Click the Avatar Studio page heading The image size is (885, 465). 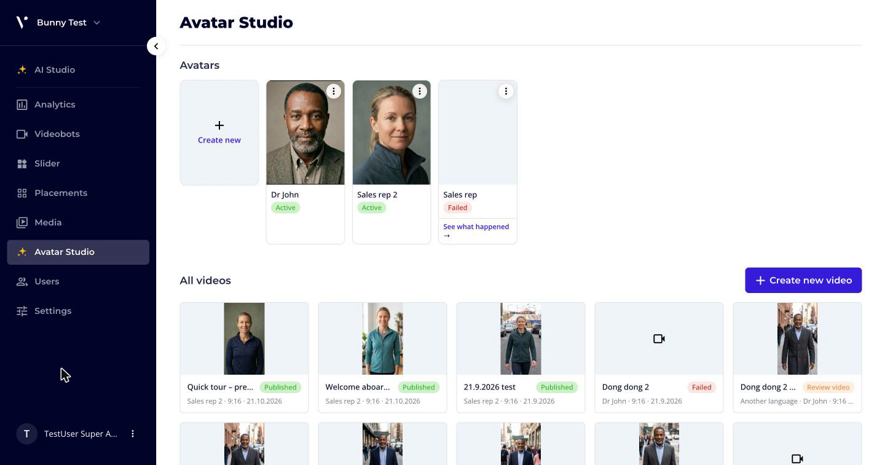pos(236,22)
